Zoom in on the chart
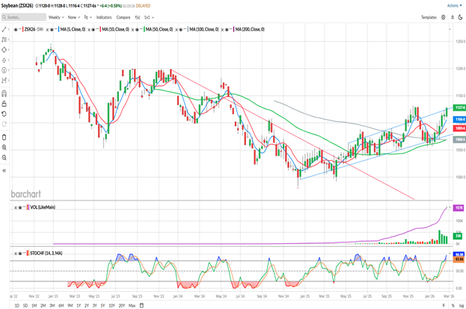The height and width of the screenshot is (309, 466). point(4,147)
